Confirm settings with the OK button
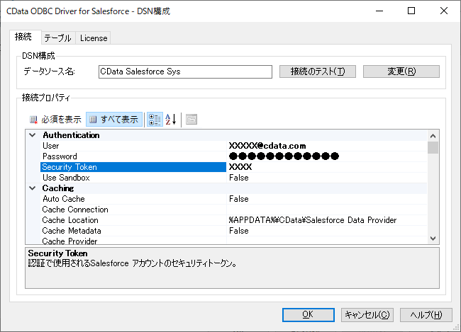 [307, 314]
